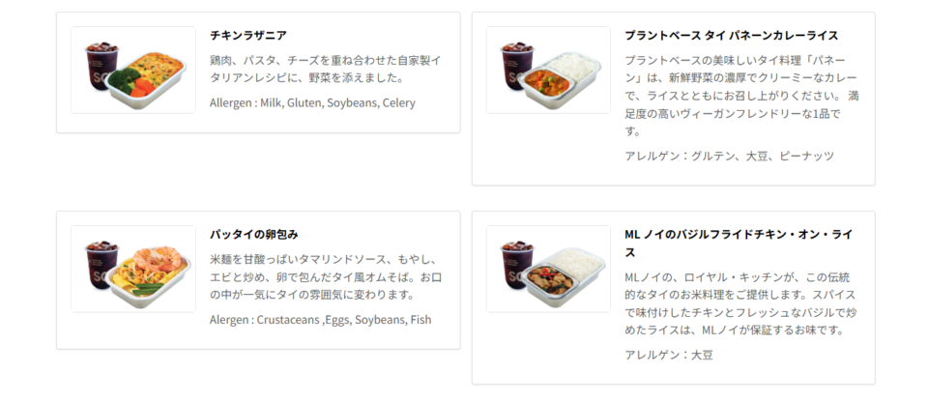The image size is (928, 402).
Task: Click the plant-based Panang curry description
Action: coord(741,96)
